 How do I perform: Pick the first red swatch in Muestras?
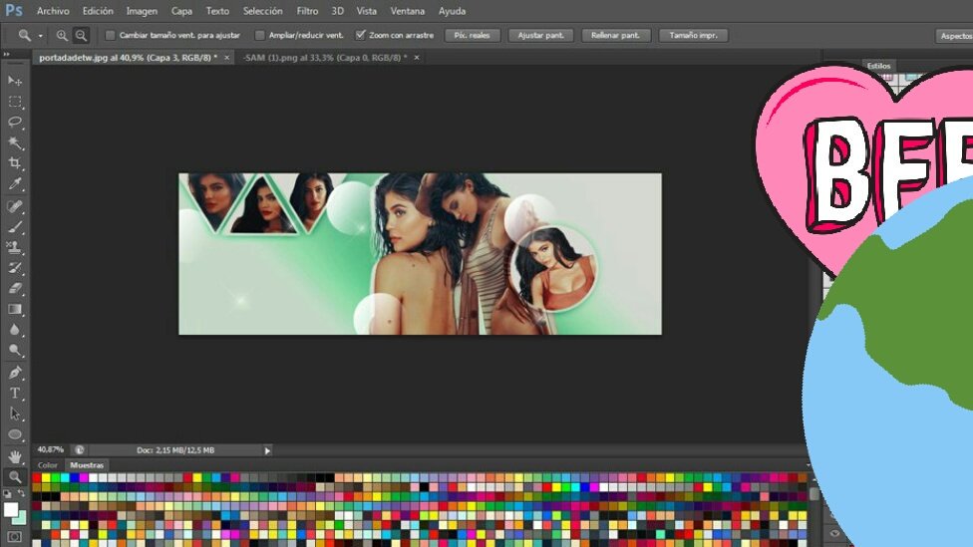[36, 477]
